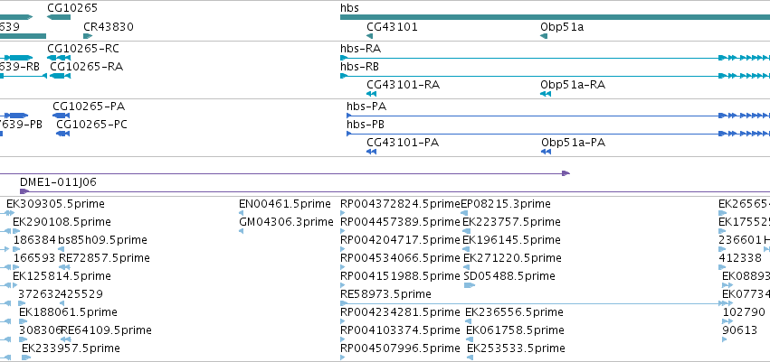
Task: Select the CG10265-PA protein glyph
Action: coord(62,116)
